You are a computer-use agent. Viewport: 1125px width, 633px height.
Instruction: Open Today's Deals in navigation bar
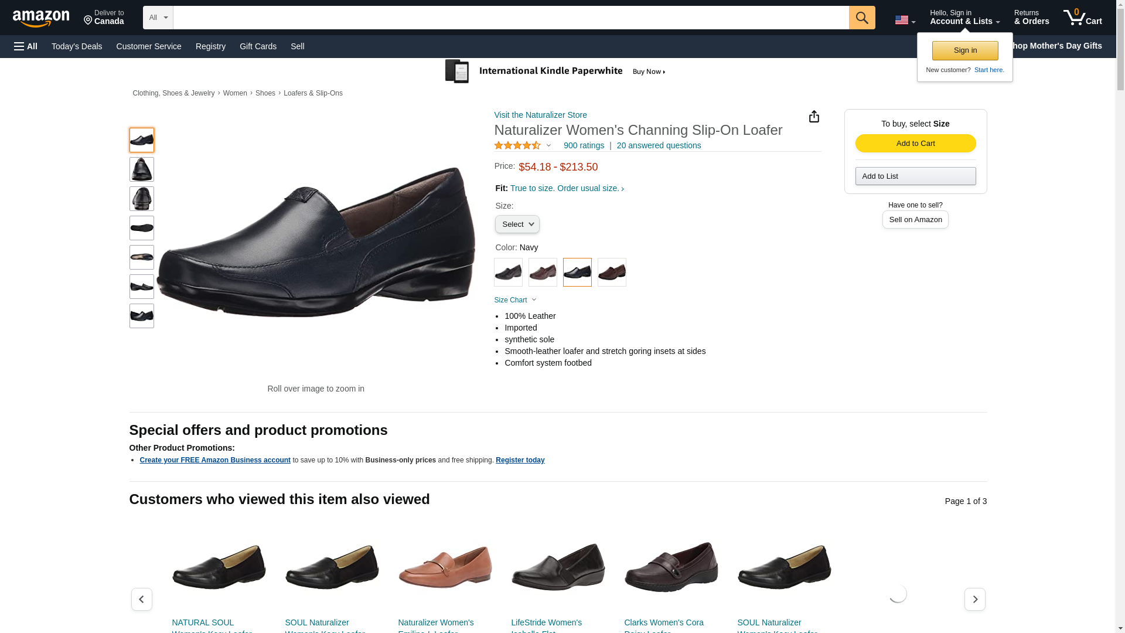pos(77,46)
